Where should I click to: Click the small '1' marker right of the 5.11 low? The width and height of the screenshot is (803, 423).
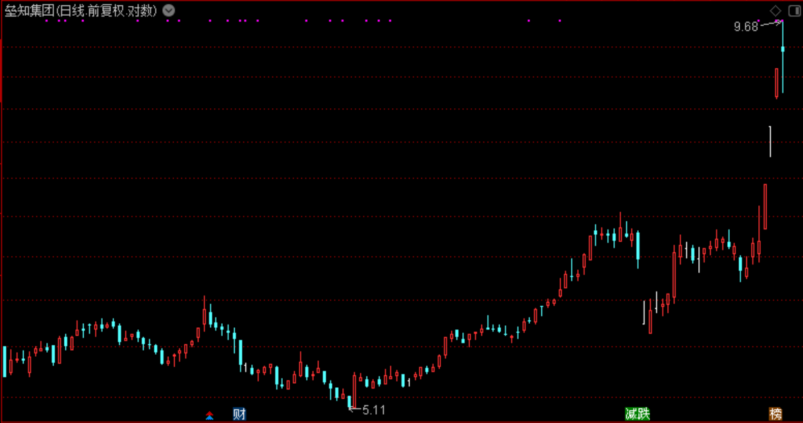point(408,382)
